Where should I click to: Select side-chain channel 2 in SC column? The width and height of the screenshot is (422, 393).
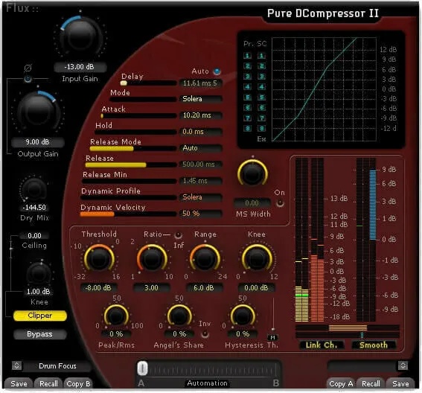261,66
